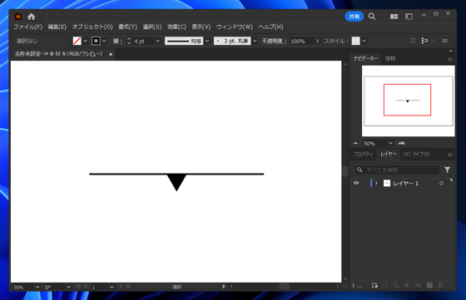The height and width of the screenshot is (300, 466).
Task: Click the fill color swatch with red slash
Action: click(77, 41)
